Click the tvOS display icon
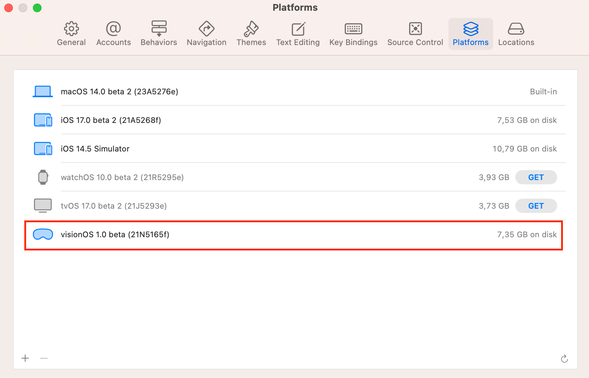Viewport: 589px width, 378px height. [x=43, y=206]
